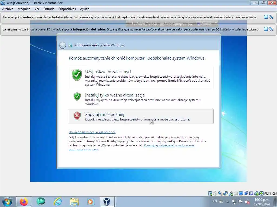
Task: Choose Zapytaj mnie później option
Action: [x=141, y=116]
